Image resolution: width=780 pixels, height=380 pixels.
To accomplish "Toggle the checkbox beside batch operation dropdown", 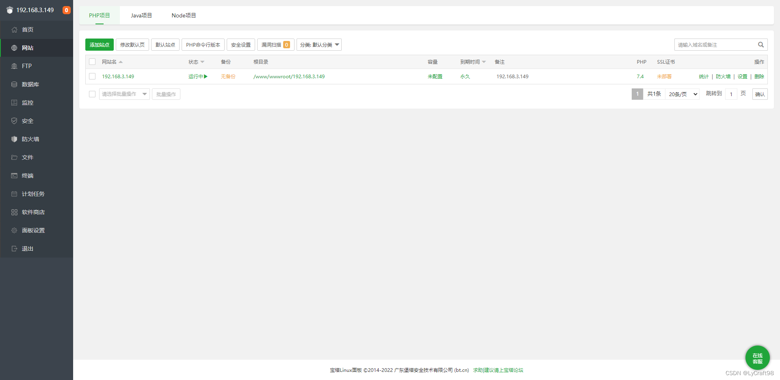I will click(92, 94).
